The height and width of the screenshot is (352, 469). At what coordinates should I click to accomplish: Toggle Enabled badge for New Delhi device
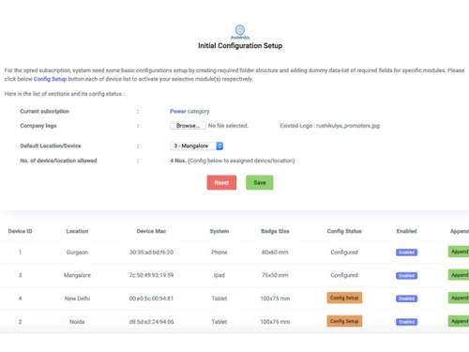coord(406,298)
